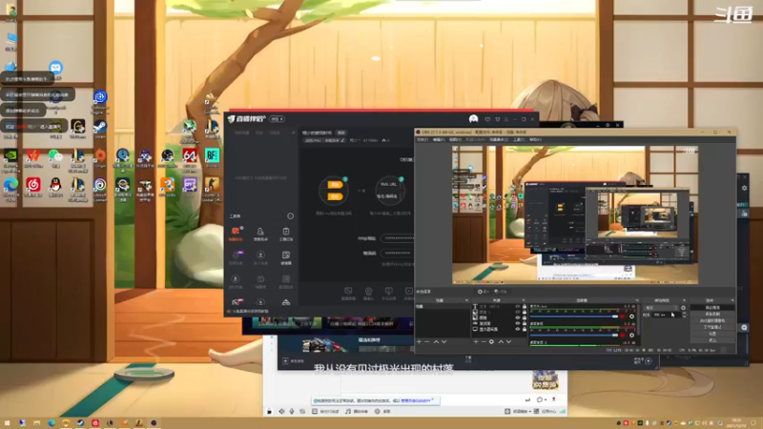Open the Origin desktop shortcut
This screenshot has width=763, height=429.
point(100,155)
